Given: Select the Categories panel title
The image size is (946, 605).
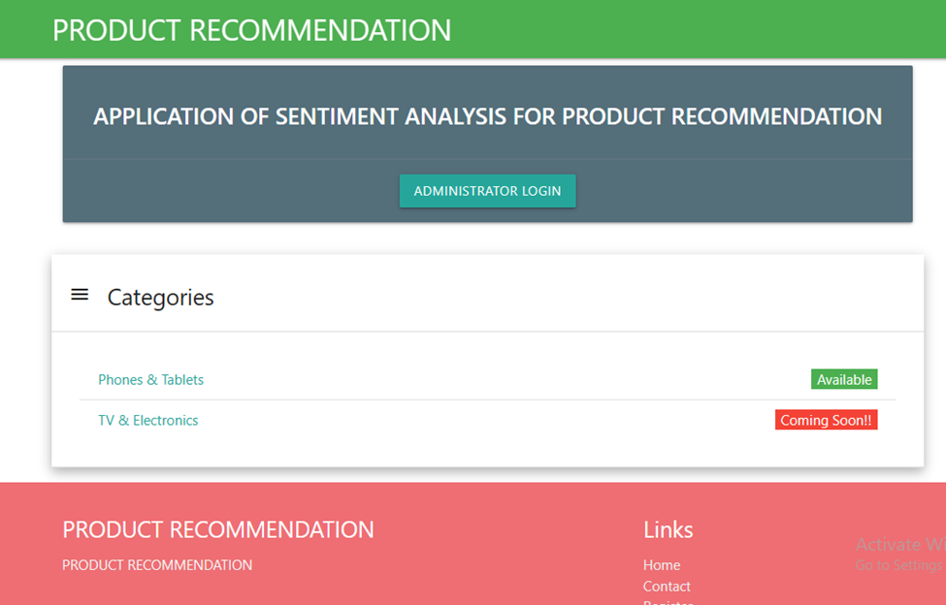Looking at the screenshot, I should [161, 298].
